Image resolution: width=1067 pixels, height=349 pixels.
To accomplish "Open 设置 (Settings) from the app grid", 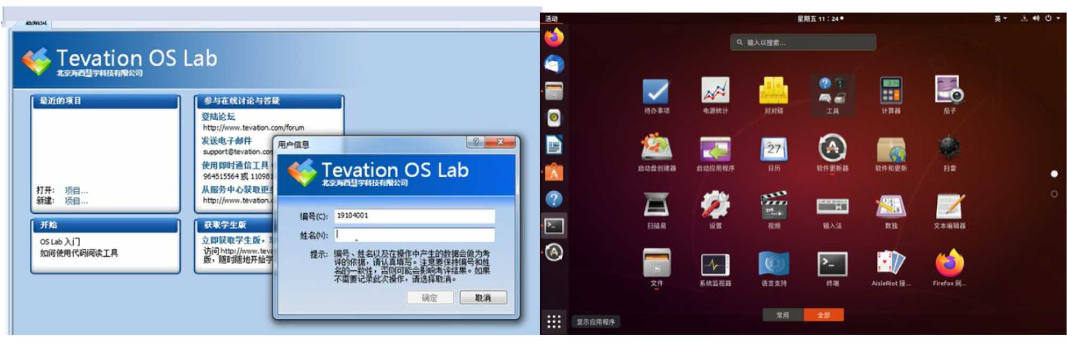I will [x=715, y=205].
